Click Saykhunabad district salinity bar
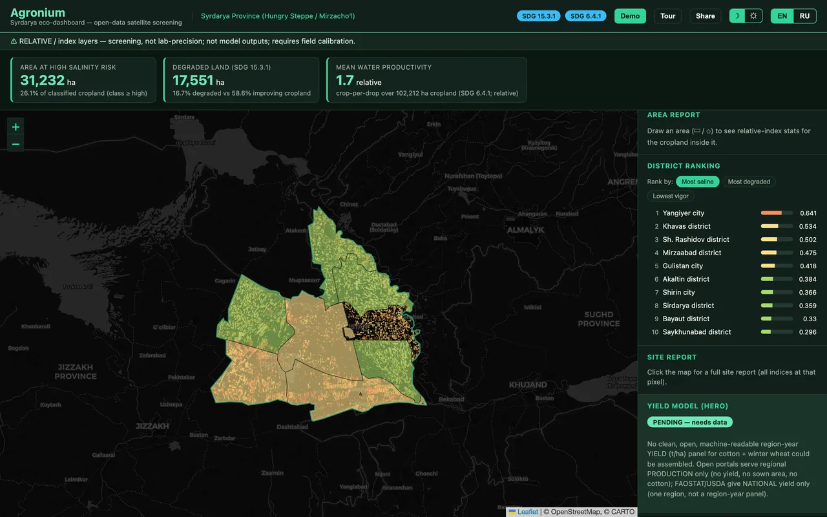 (x=777, y=332)
